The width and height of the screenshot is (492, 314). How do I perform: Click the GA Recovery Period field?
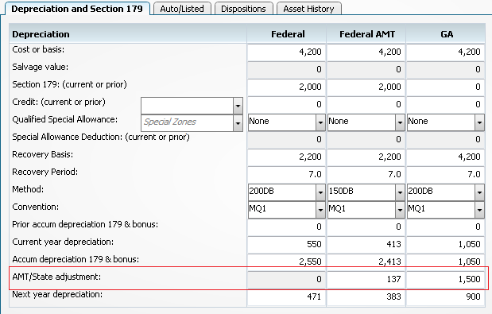446,174
